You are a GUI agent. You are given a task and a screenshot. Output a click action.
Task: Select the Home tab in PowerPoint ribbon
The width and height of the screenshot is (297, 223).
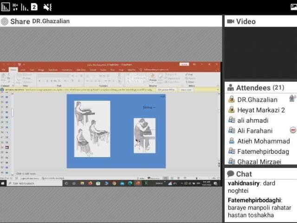click(x=13, y=70)
